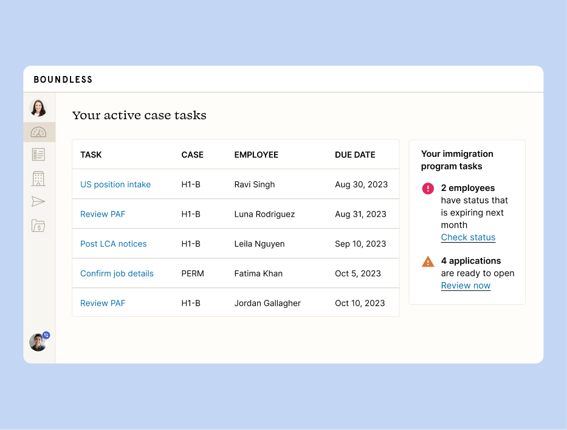
Task: Click the woman's profile avatar at sidebar top
Action: (38, 108)
